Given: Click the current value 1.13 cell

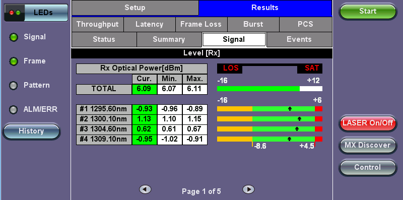Looking at the screenshot, I should (145, 119).
